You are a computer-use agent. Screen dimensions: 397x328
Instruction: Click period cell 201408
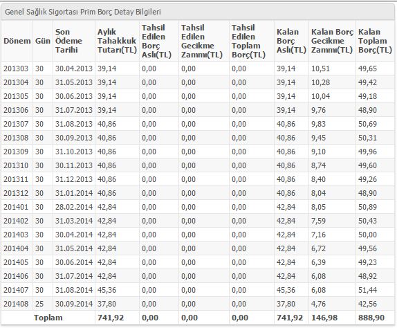[x=16, y=304]
